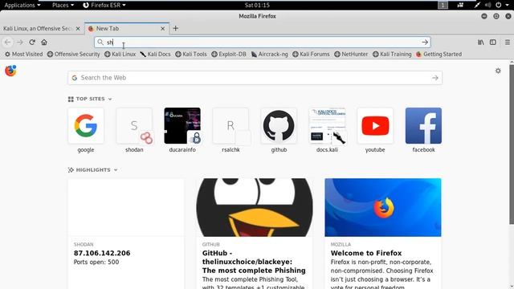Open the Applications menu
This screenshot has width=514, height=289.
(x=22, y=5)
